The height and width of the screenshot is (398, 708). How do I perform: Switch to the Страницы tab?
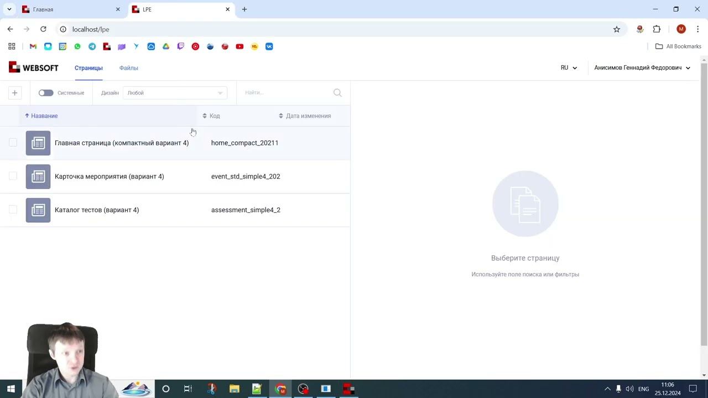(x=88, y=68)
